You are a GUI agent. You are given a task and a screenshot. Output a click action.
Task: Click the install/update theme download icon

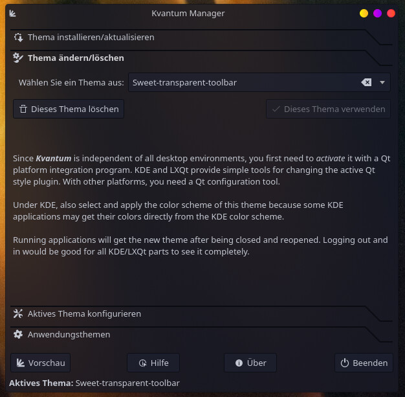tap(18, 38)
